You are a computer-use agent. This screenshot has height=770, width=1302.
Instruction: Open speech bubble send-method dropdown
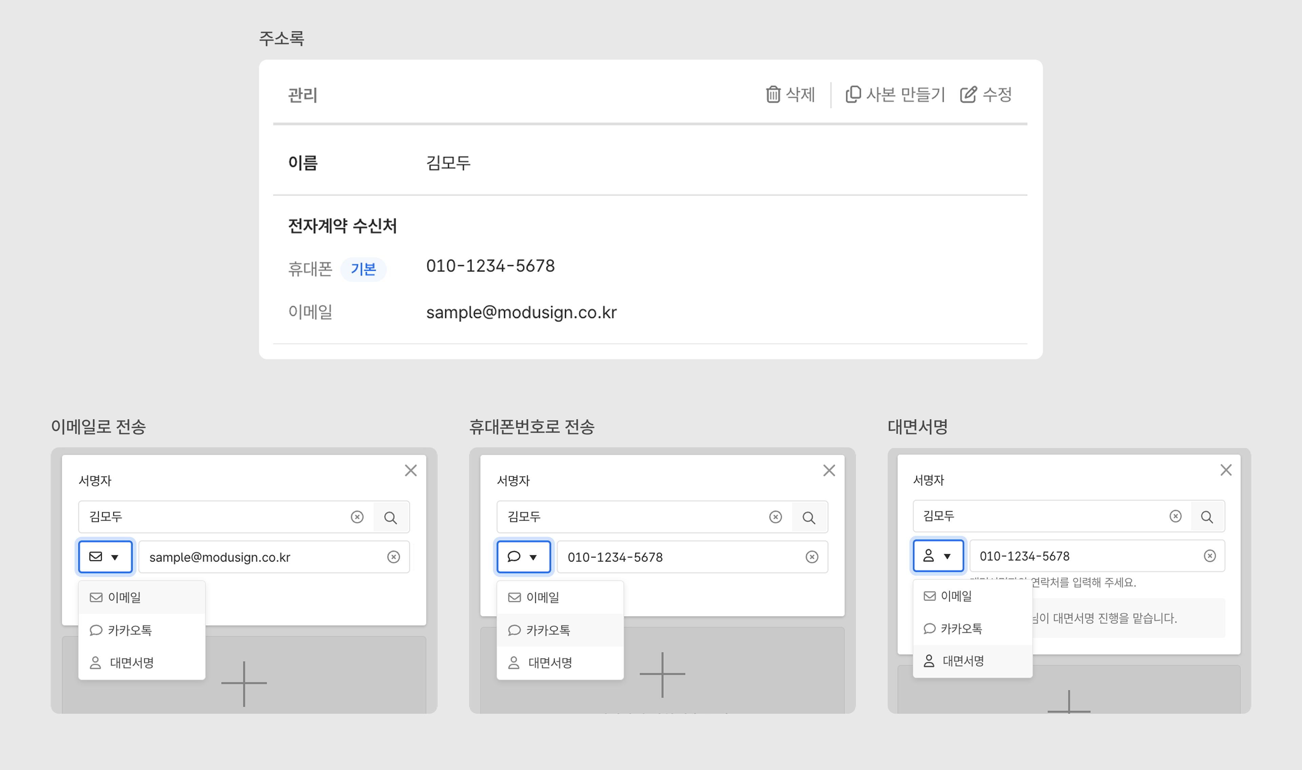tap(523, 557)
